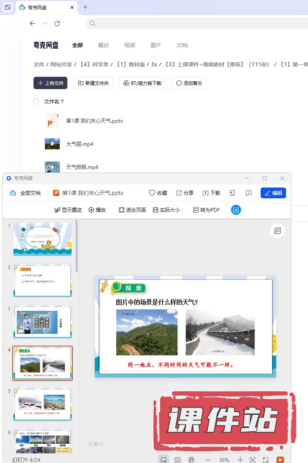Click the blue AI assistant icon
The image size is (308, 463).
tap(236, 210)
